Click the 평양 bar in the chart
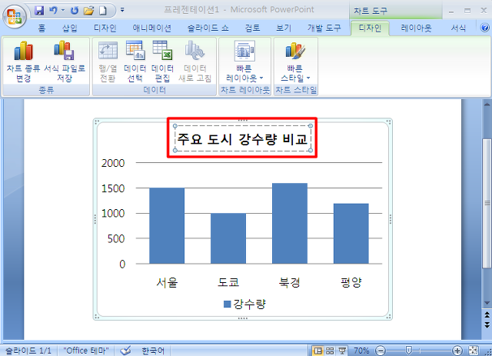 [x=351, y=234]
